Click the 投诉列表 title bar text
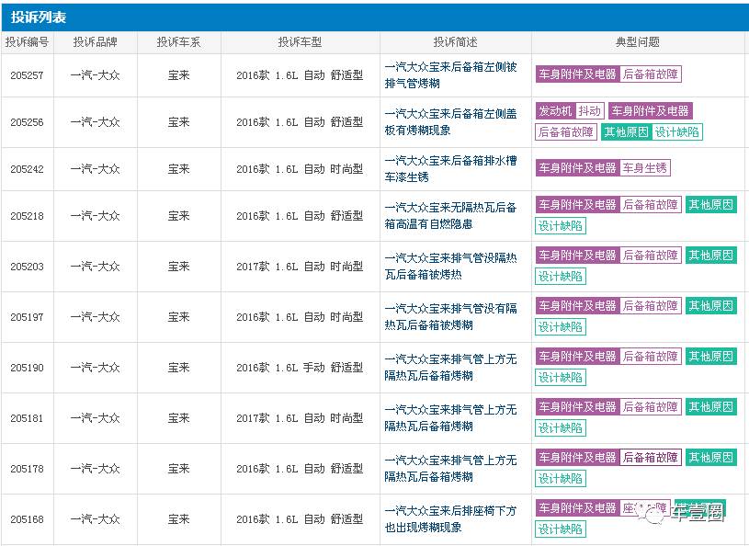This screenshot has width=749, height=546. pyautogui.click(x=39, y=17)
